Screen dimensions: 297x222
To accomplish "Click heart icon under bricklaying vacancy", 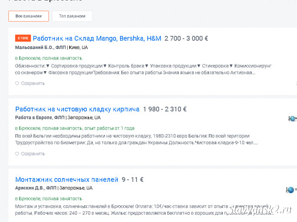I will pos(17,154).
